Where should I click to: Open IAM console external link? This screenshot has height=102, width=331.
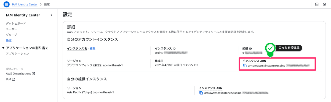point(10,79)
